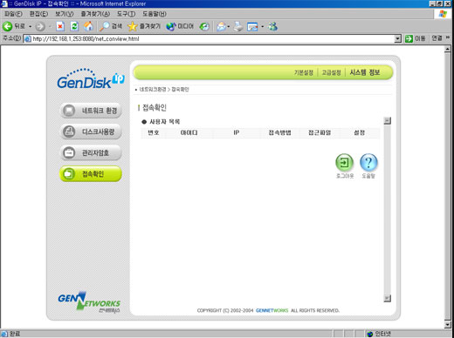Image resolution: width=454 pixels, height=338 pixels.
Task: Click user list panel scroll-down arrow
Action: (x=388, y=298)
